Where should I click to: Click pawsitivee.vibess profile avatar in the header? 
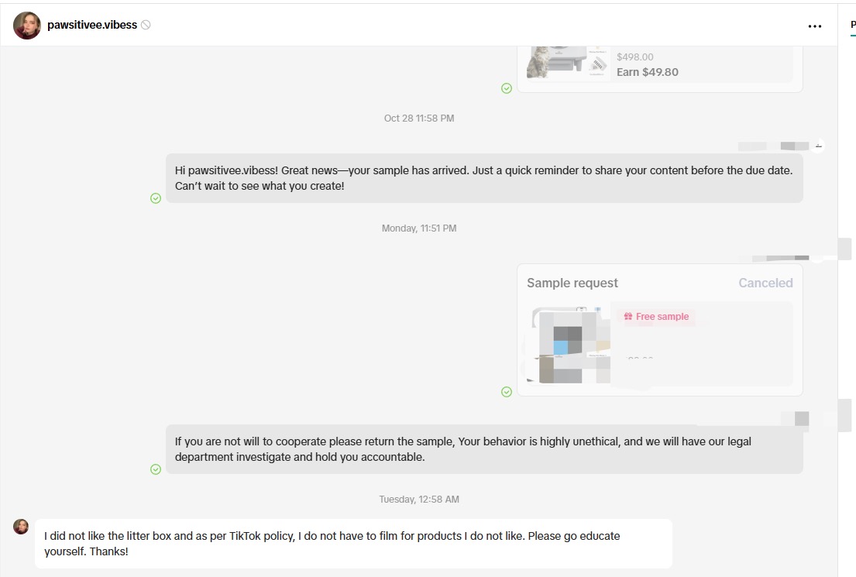[x=27, y=26]
